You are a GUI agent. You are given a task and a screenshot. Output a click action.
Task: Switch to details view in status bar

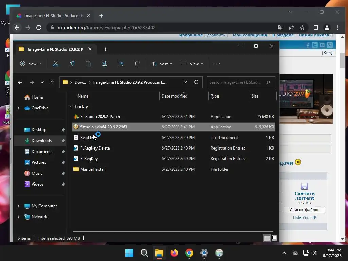pos(267,238)
